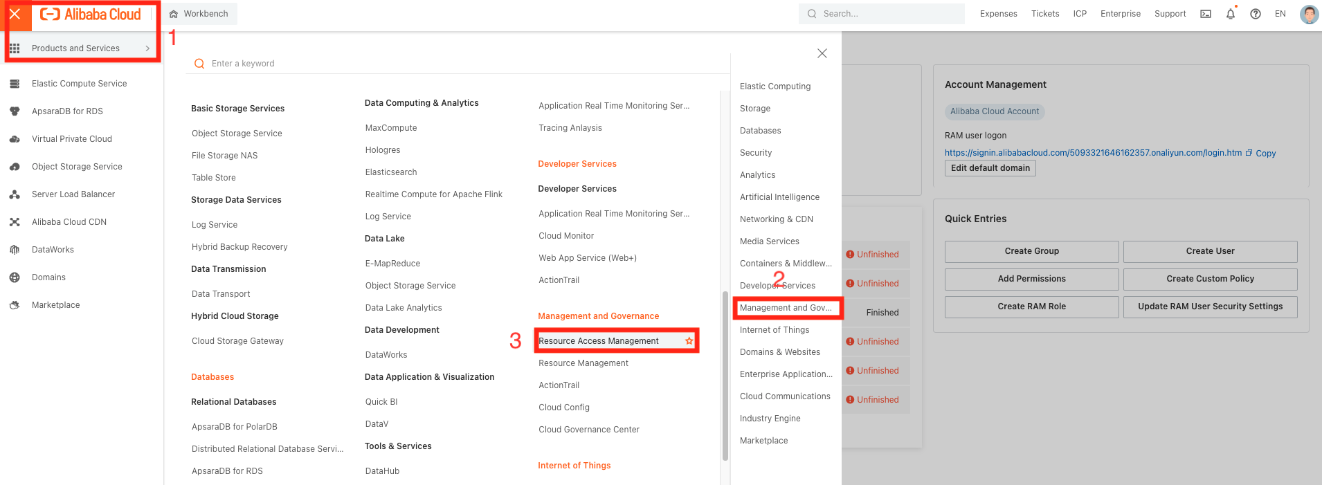Open ApsaraDB for PolarDB link
Screen dimensions: 1322x485
(235, 427)
